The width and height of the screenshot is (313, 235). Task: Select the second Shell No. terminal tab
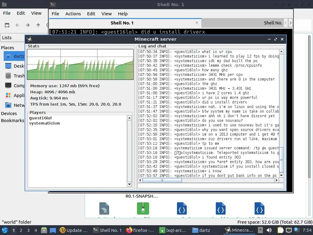point(242,23)
